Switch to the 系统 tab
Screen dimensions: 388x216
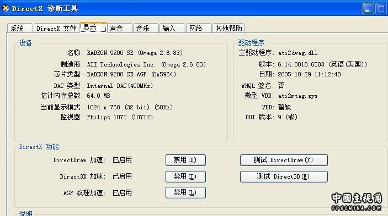point(20,29)
